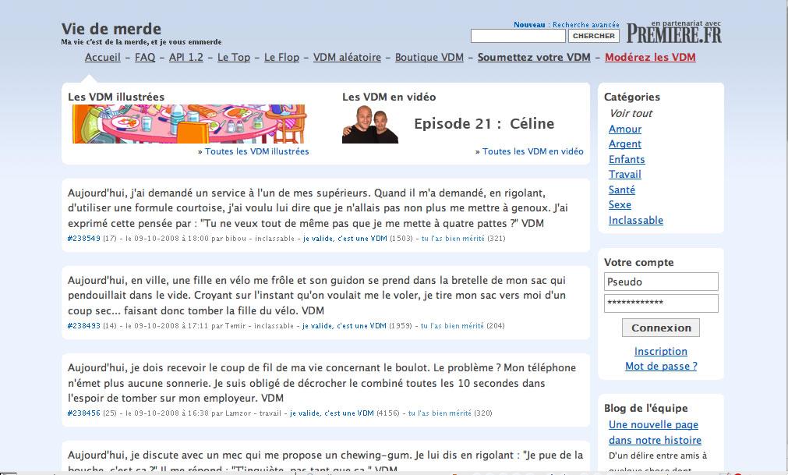This screenshot has height=475, width=788.
Task: Open VDM permalink #238456
Action: click(x=84, y=413)
